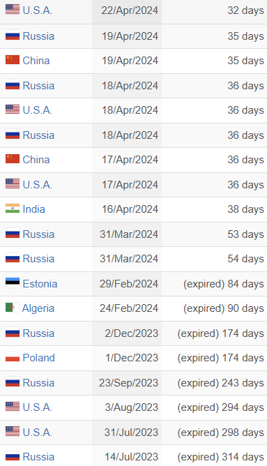This screenshot has width=267, height=466.
Task: Open the Estonia country link
Action: click(40, 283)
